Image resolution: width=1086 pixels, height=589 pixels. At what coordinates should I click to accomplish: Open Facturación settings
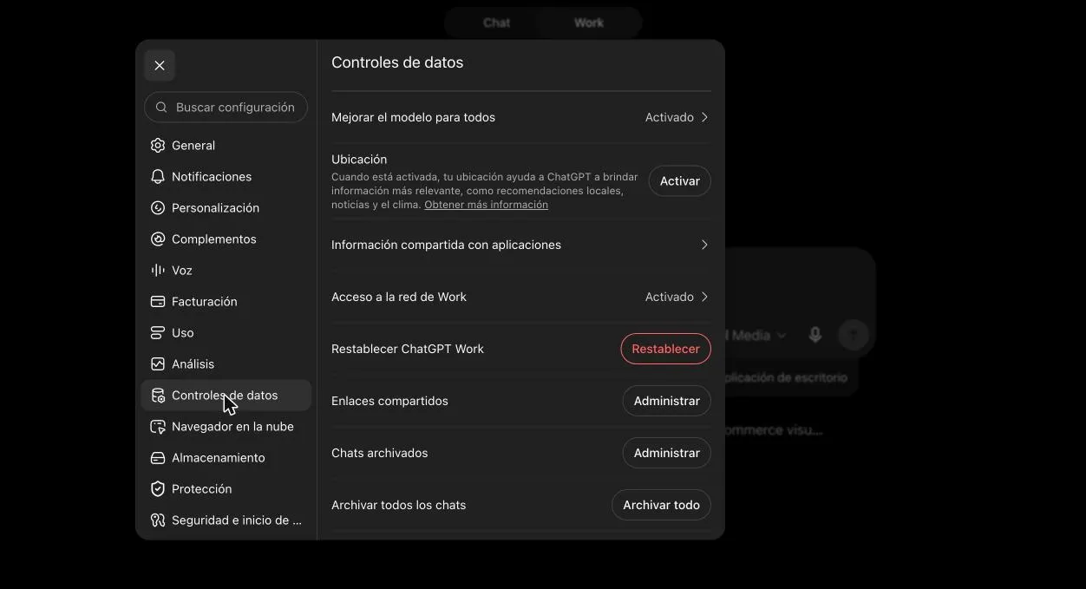(226, 302)
